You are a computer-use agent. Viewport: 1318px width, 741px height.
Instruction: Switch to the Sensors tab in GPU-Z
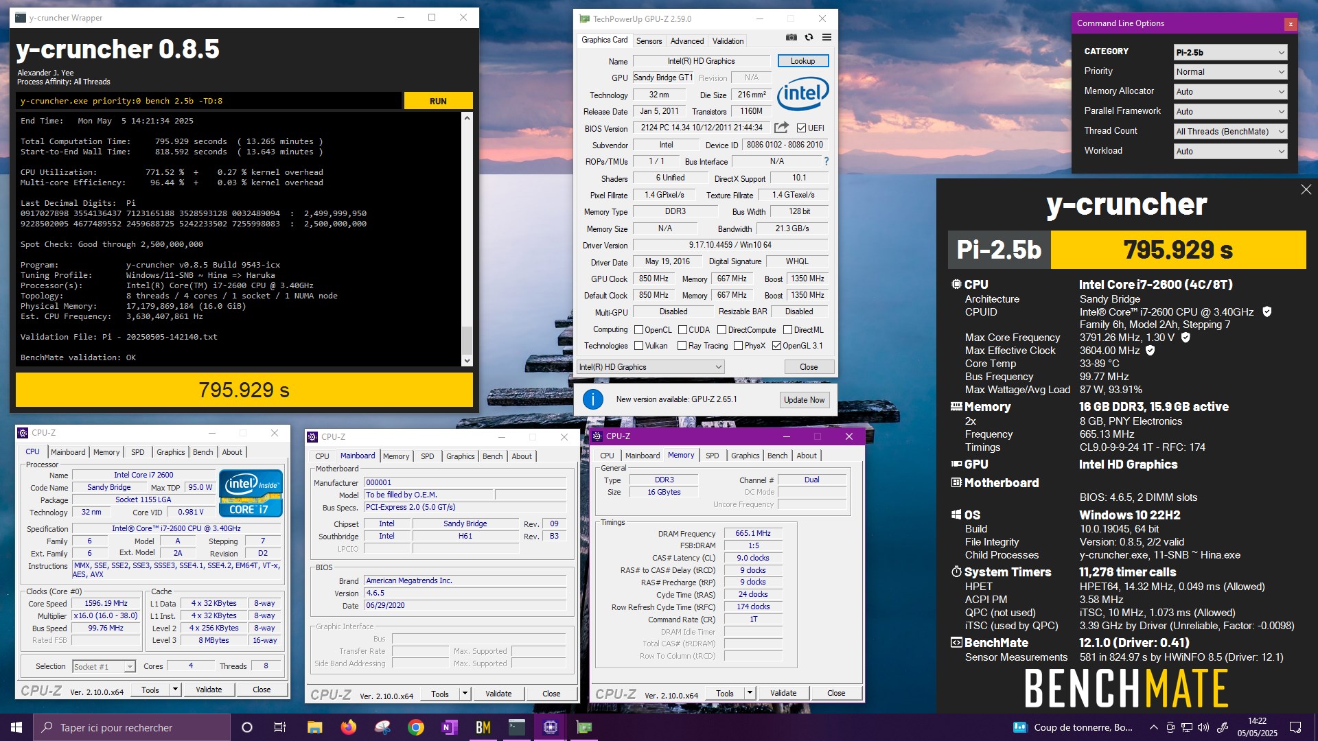pos(649,41)
